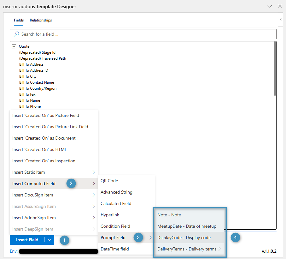Click the search magnifier icon
The image size is (286, 259).
tap(16, 34)
